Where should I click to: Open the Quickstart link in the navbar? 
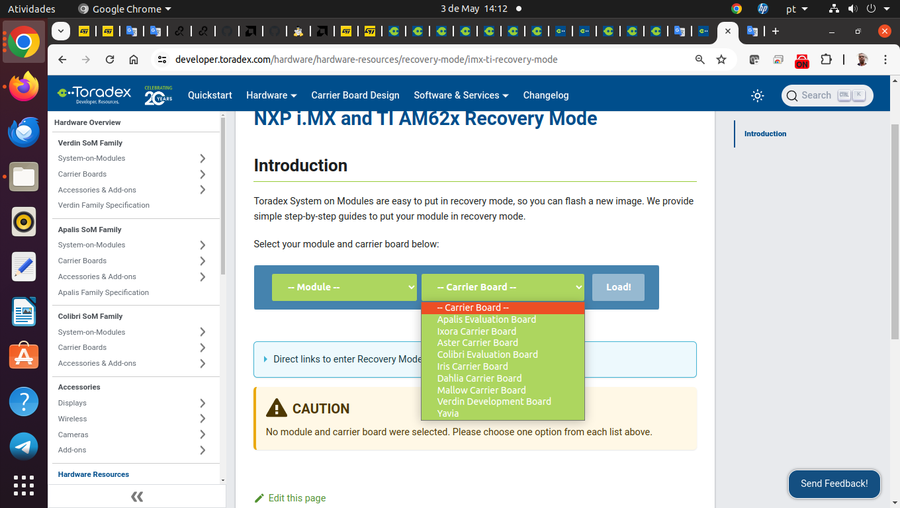210,95
